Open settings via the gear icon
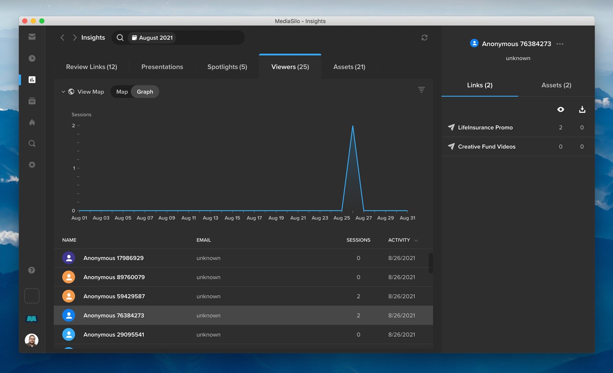 point(32,165)
